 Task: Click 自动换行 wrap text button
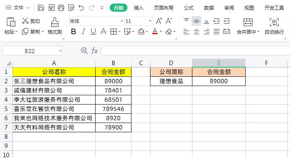tap(274, 26)
